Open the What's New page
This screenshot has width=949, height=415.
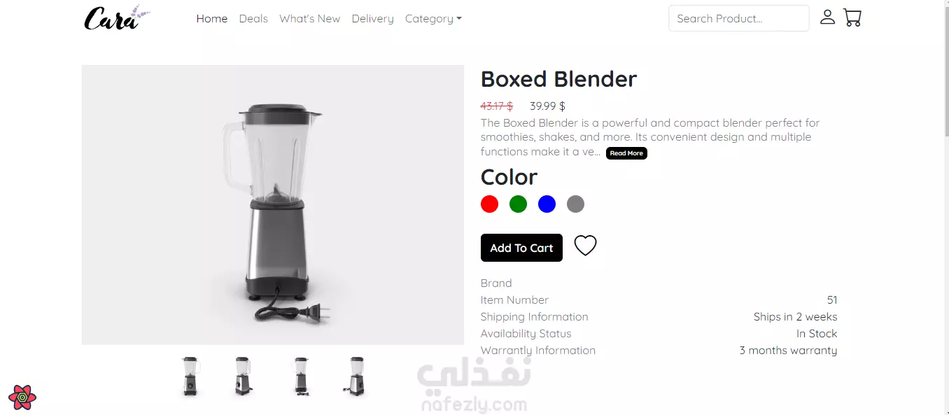[309, 19]
